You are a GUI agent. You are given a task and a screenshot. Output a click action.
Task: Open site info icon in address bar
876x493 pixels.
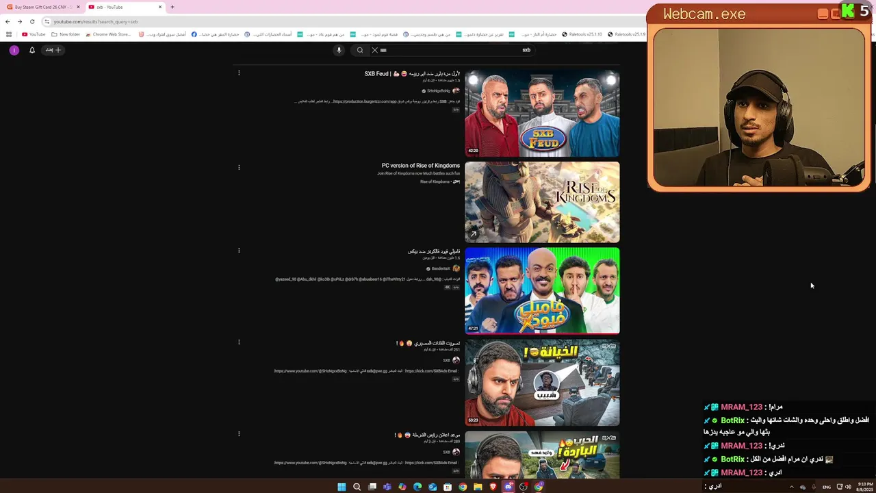coord(47,21)
